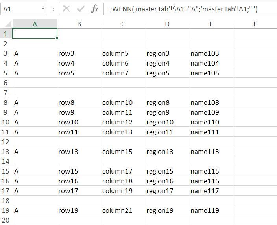The image size is (277, 225).
Task: Select row 20 header
Action: [6, 220]
